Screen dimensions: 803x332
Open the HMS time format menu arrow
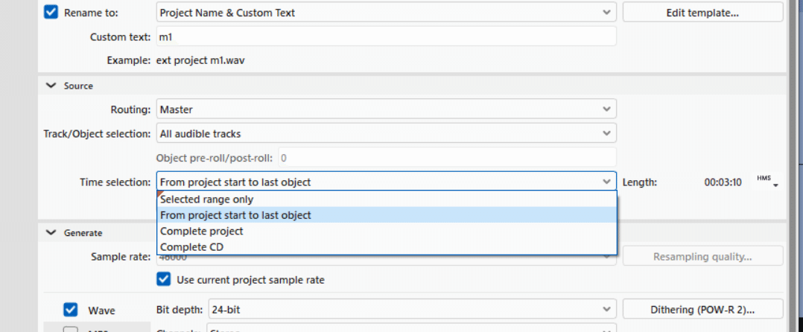775,185
